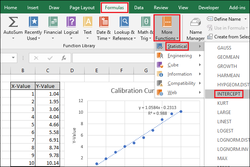Image resolution: width=250 pixels, height=167 pixels.
Task: Open Lookup & Reference functions
Action: [x=123, y=23]
